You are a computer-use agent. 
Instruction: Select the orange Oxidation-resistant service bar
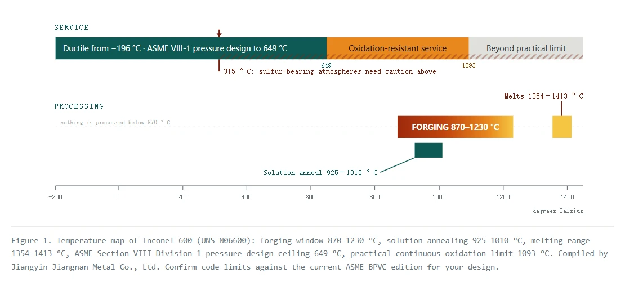[398, 48]
